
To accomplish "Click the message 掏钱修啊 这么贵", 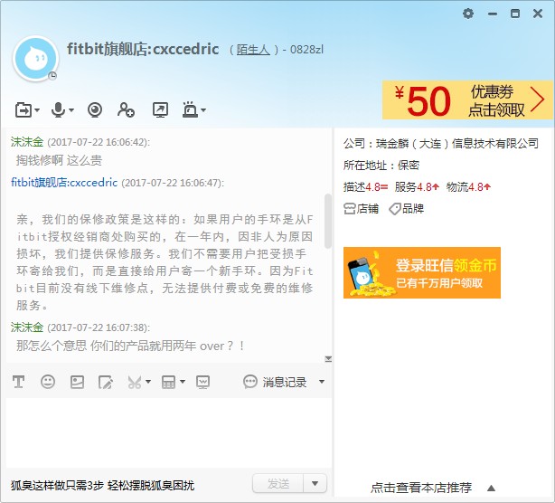I will [x=59, y=160].
